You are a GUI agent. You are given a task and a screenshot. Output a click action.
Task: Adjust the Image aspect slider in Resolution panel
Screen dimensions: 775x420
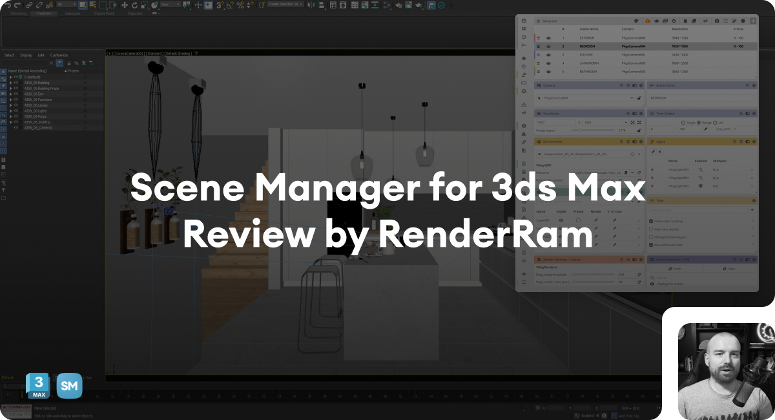[580, 131]
